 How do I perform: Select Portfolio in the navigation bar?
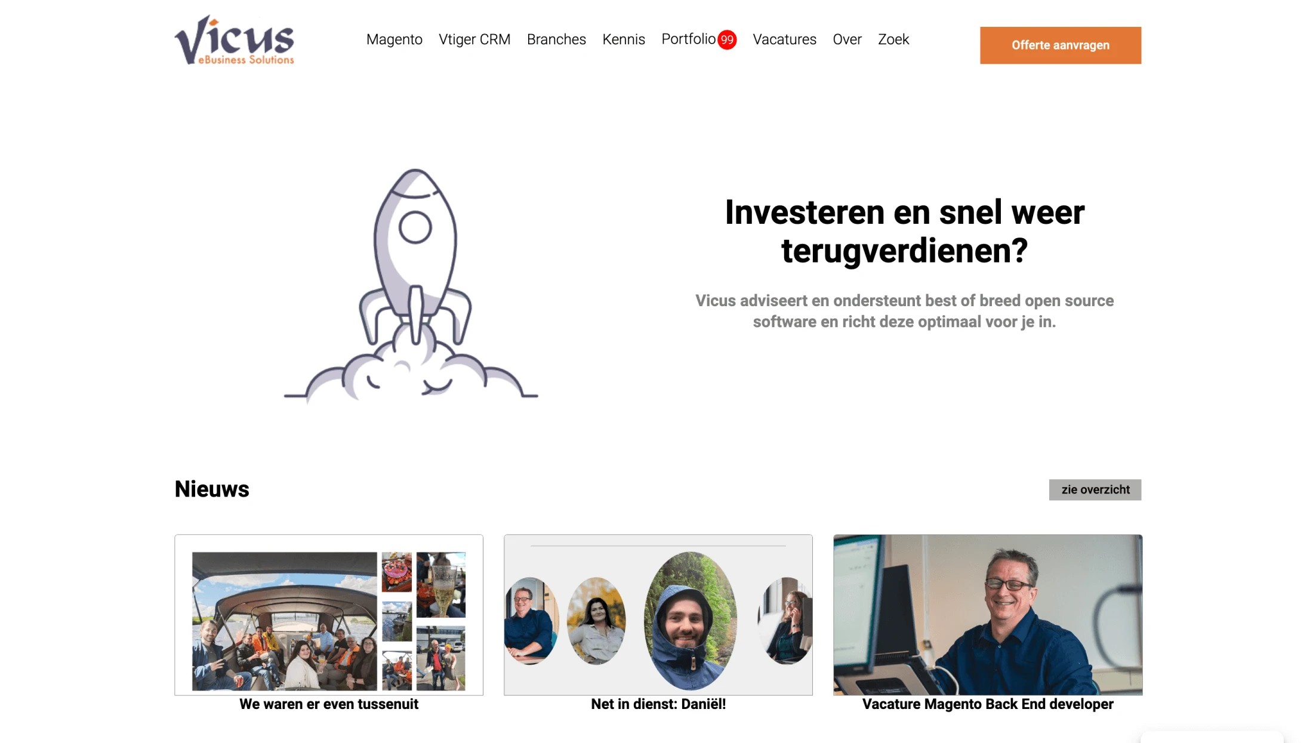point(688,39)
